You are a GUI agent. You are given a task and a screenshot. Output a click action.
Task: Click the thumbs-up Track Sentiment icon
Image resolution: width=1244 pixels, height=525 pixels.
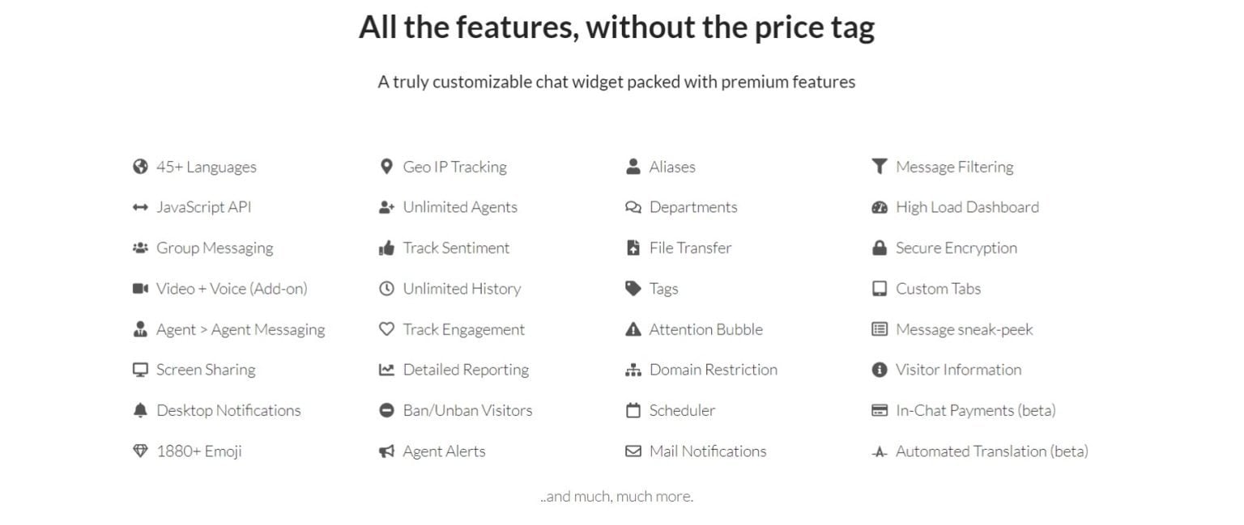point(386,248)
